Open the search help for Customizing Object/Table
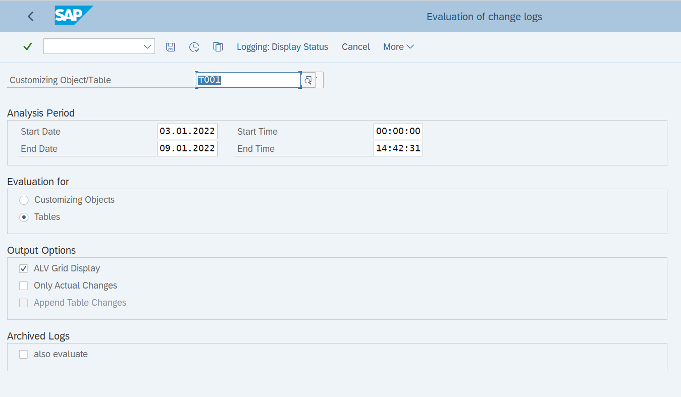This screenshot has width=681, height=397. [308, 79]
